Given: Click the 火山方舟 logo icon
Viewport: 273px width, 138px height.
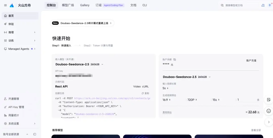Looking at the screenshot, I should (x=12, y=5).
